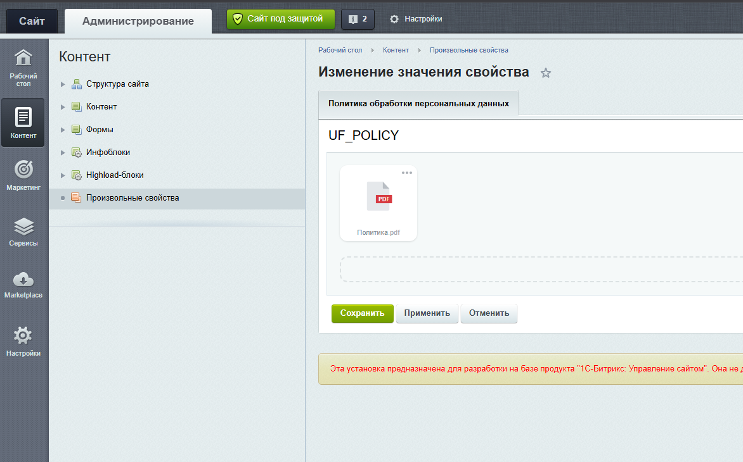
Task: Add page to favorites with star icon
Action: [x=546, y=73]
